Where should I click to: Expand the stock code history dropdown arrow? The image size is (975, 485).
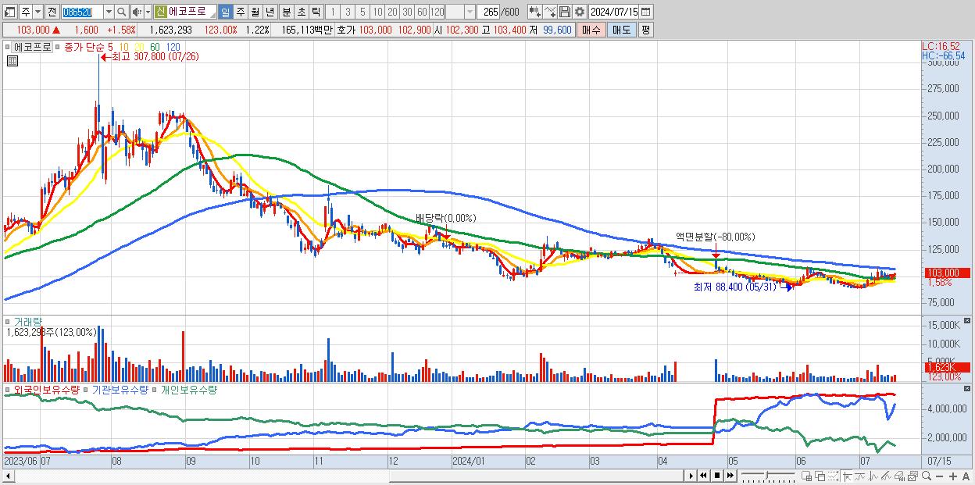click(x=108, y=12)
